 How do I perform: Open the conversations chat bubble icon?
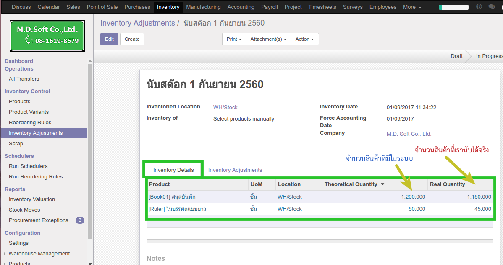click(492, 7)
